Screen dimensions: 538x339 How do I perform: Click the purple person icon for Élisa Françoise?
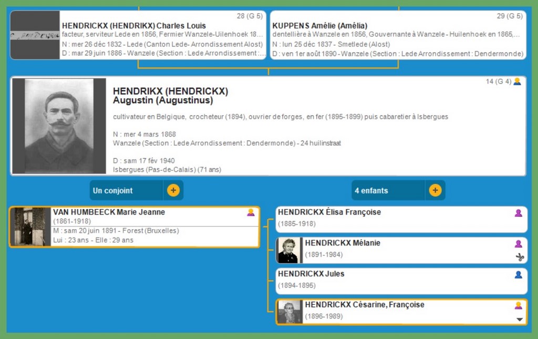pyautogui.click(x=518, y=213)
